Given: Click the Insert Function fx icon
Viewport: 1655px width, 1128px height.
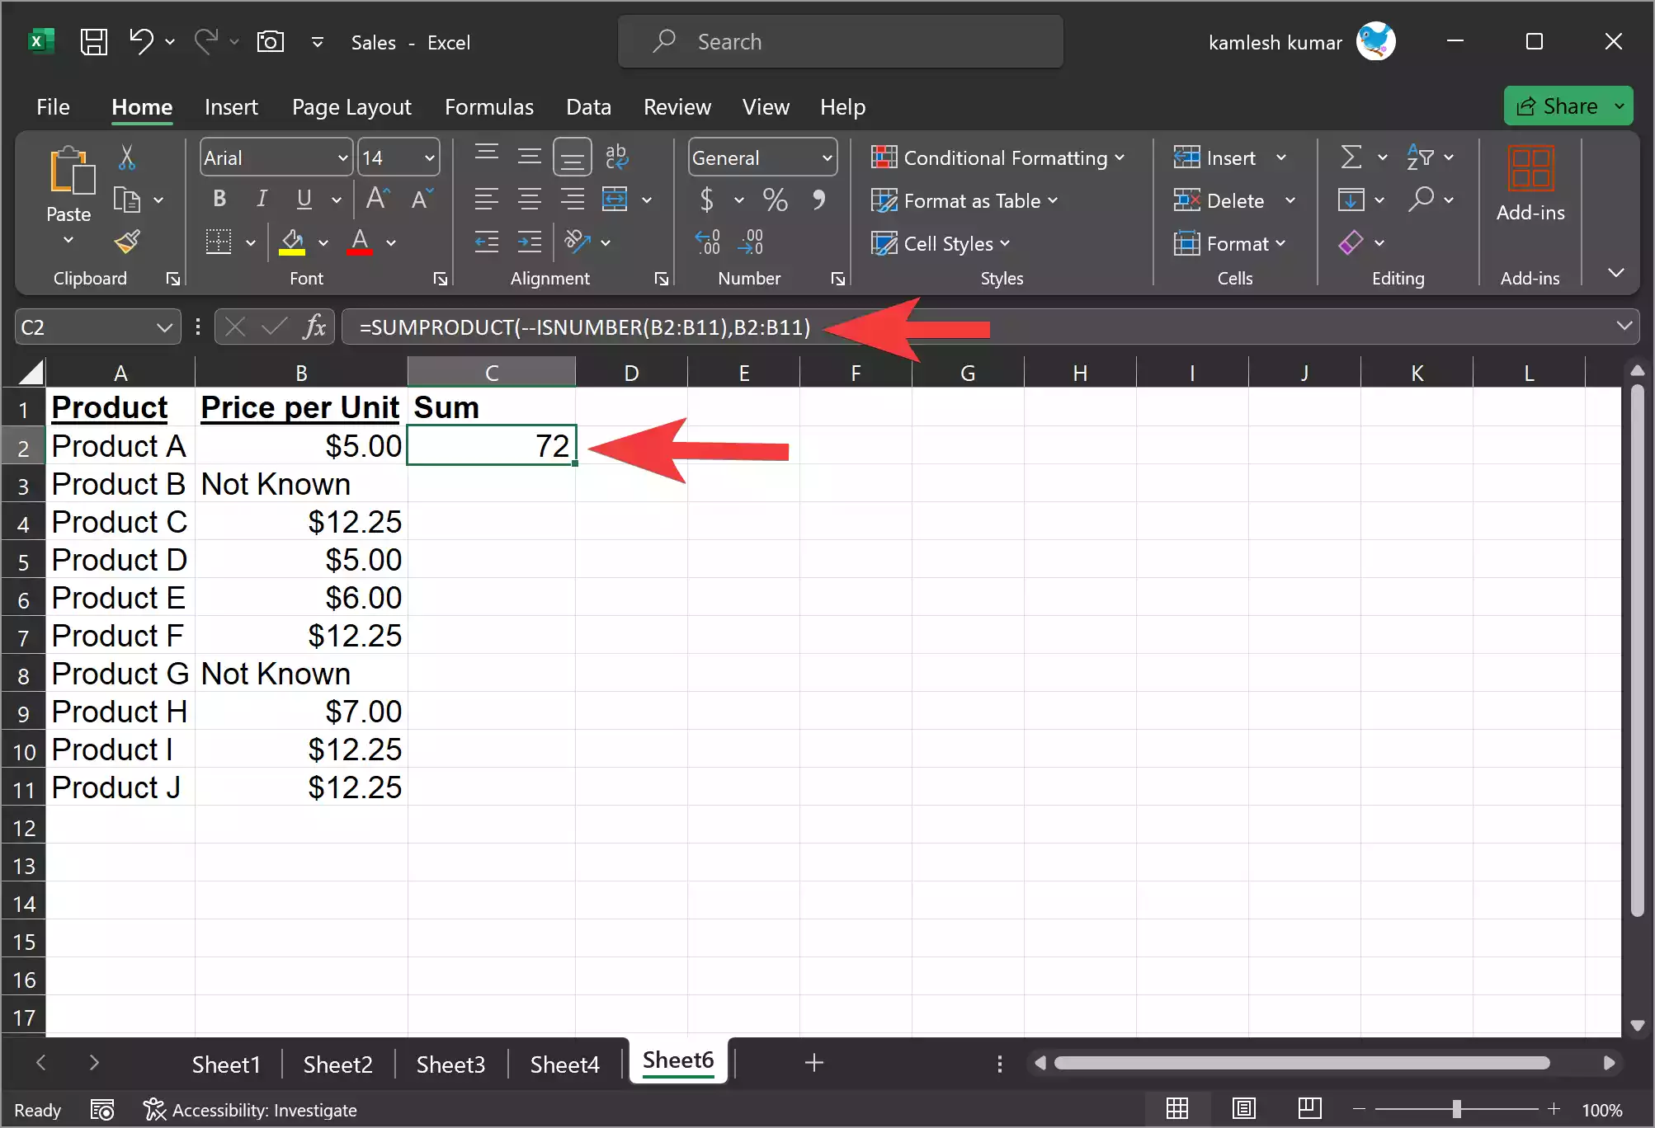Looking at the screenshot, I should (x=314, y=327).
